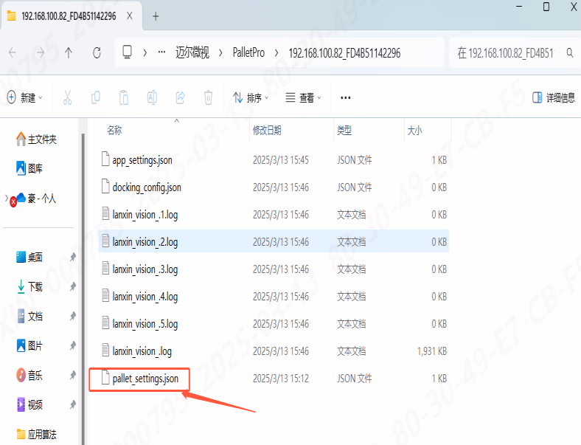Open the 排序 (Sort) dropdown
Image resolution: width=581 pixels, height=445 pixels.
(251, 98)
